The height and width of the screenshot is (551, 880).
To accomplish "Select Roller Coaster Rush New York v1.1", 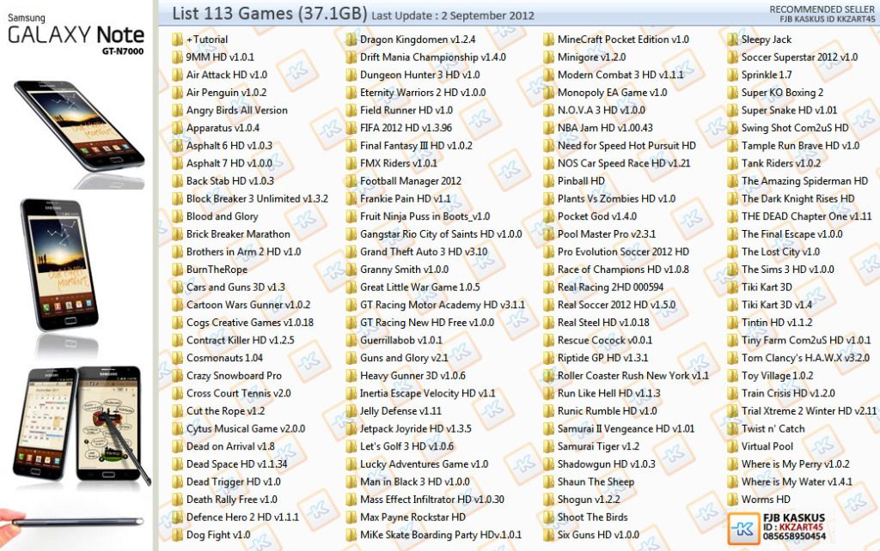I will coord(633,376).
